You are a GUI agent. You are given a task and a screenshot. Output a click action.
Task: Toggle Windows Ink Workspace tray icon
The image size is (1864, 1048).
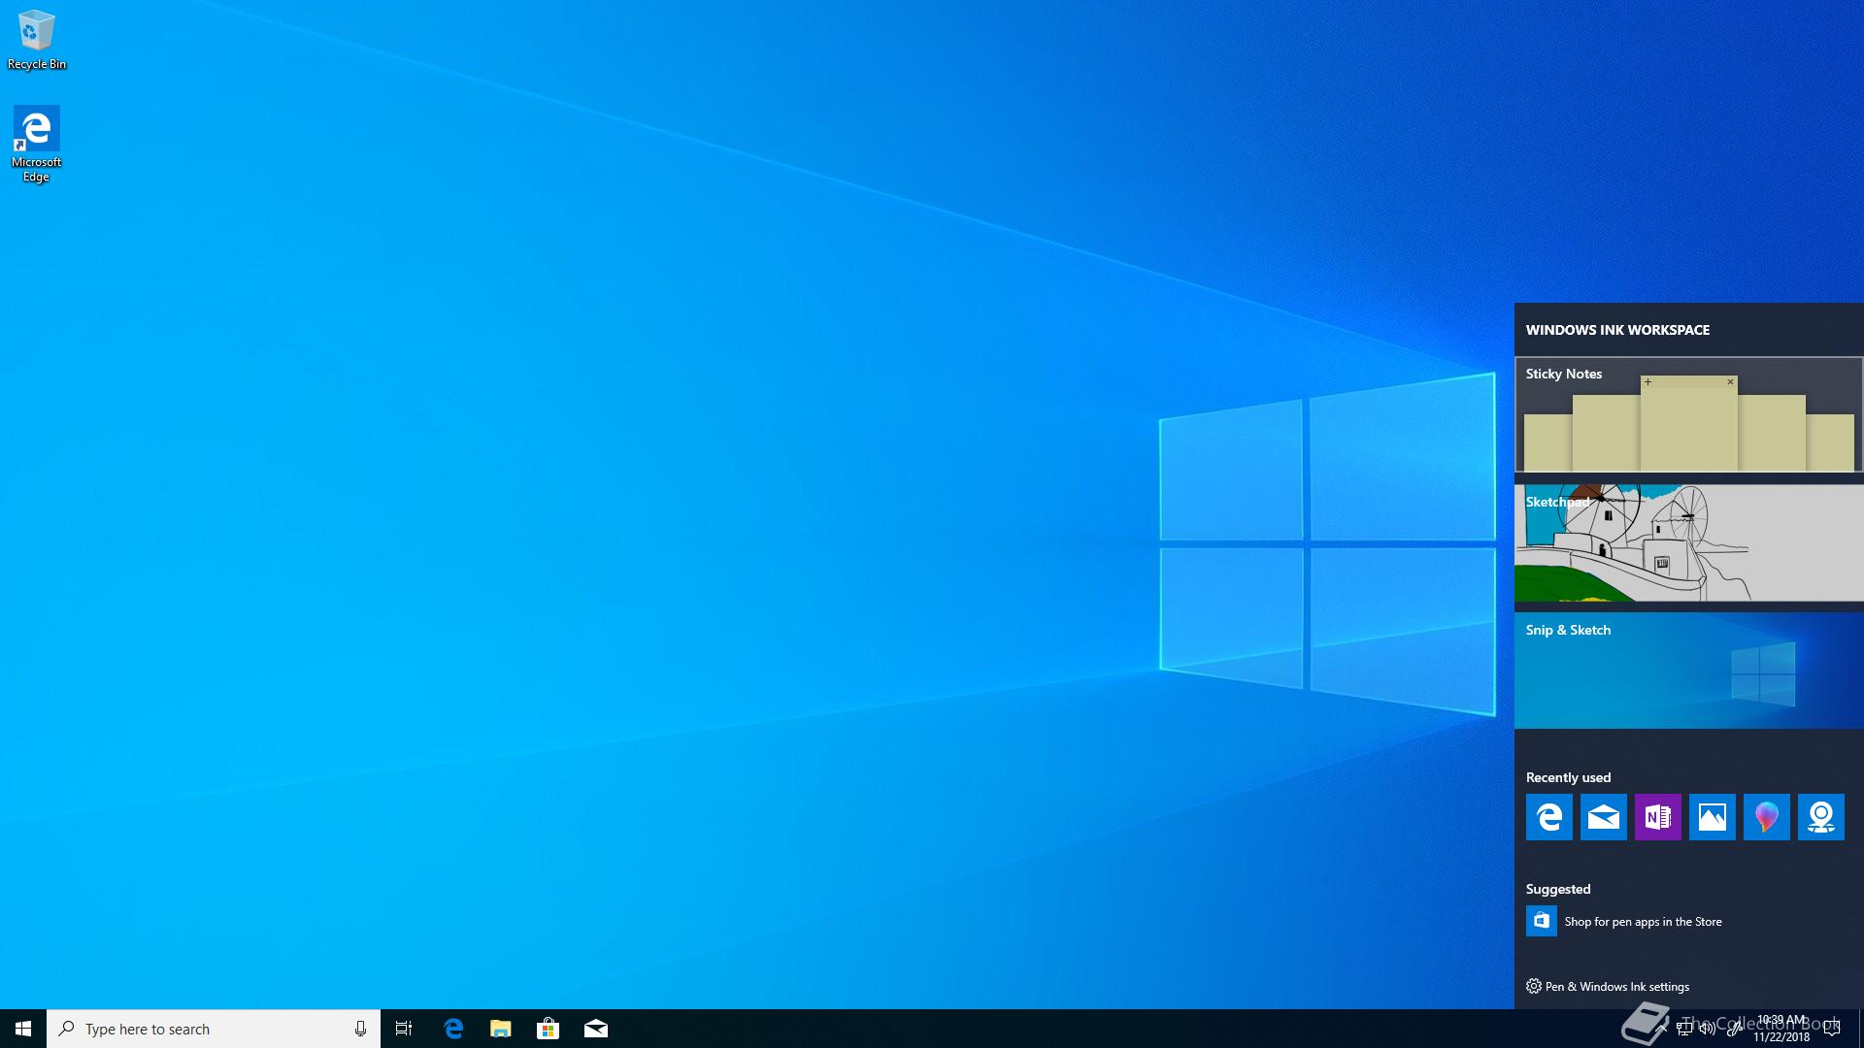1734,1029
